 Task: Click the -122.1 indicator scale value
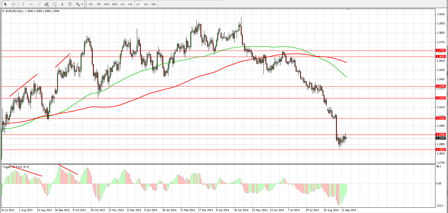(x=440, y=206)
